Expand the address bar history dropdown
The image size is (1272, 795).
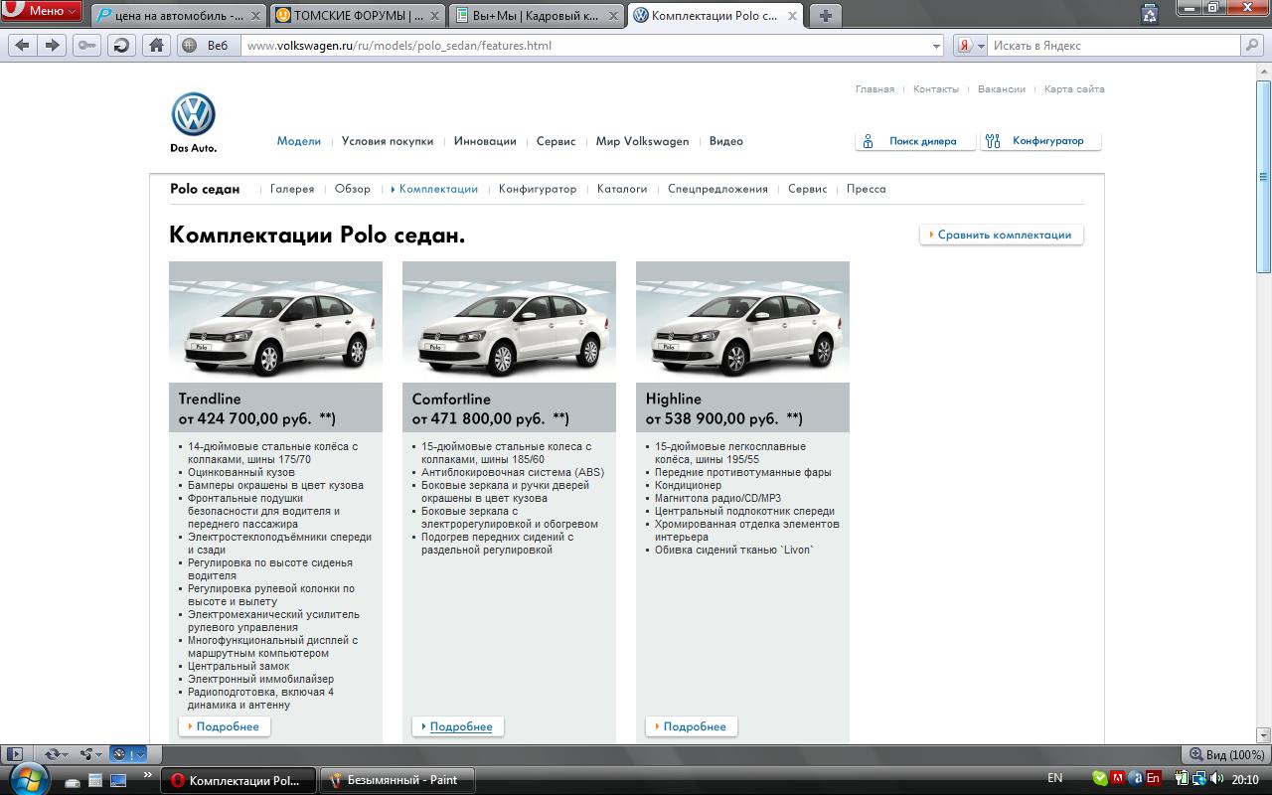click(x=936, y=46)
